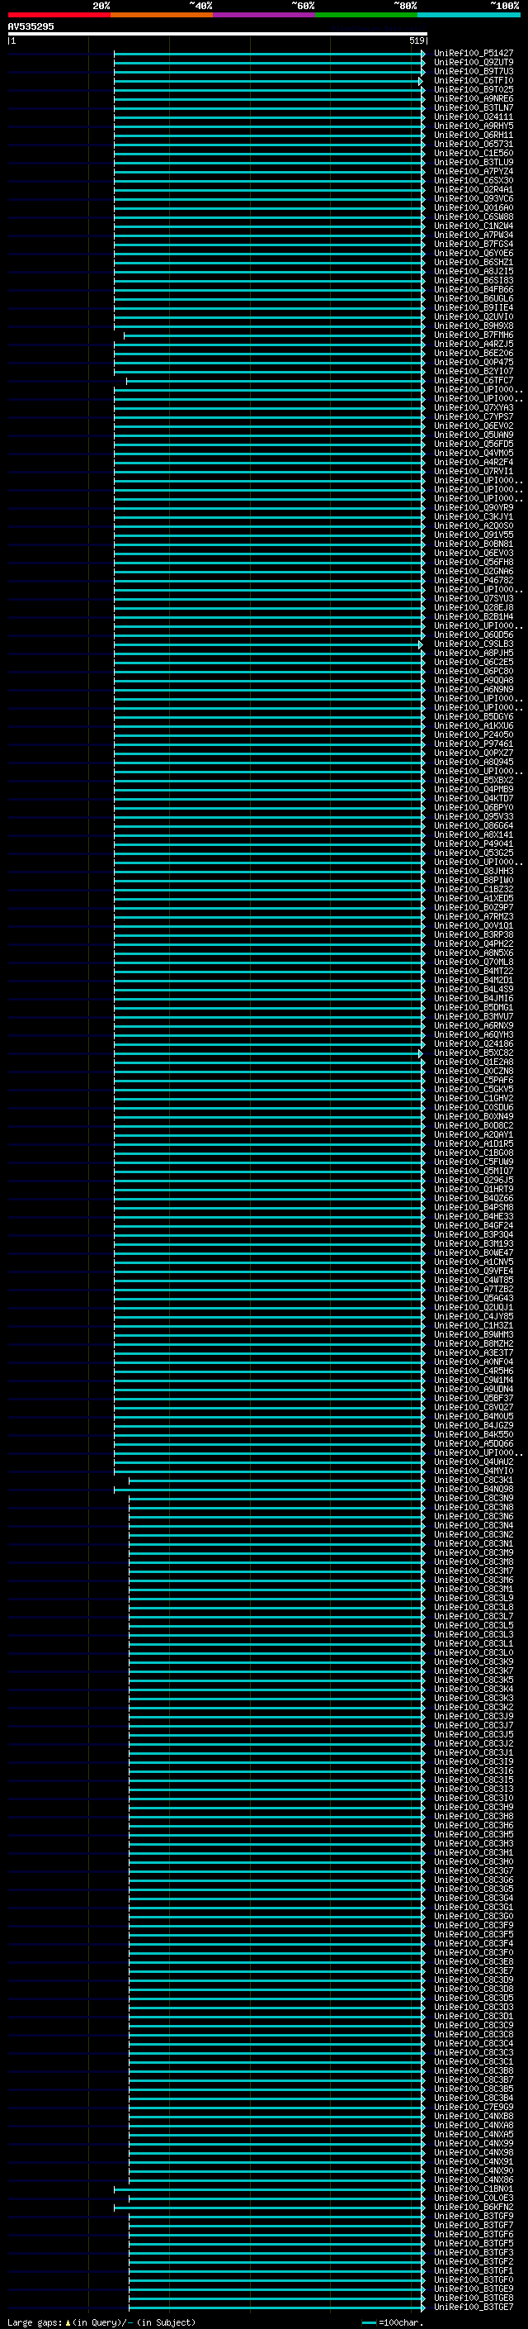Select hit UniRef100_C1E560
Screen dimensions: 528x2329
tap(473, 153)
